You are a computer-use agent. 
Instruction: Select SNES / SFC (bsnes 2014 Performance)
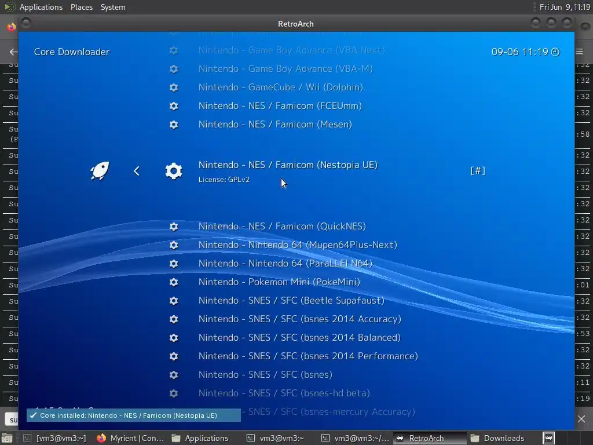point(308,356)
